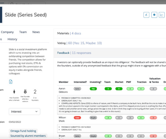Click Bryan's Interested Same badge
The height and width of the screenshot is (139, 166).
click(77, 136)
